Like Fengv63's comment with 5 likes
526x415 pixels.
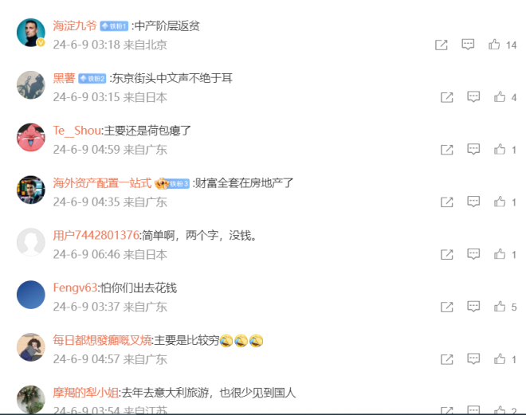500,307
